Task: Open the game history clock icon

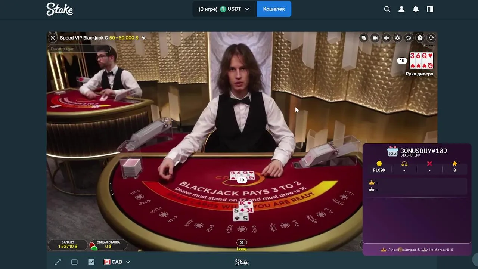Action: click(x=409, y=38)
